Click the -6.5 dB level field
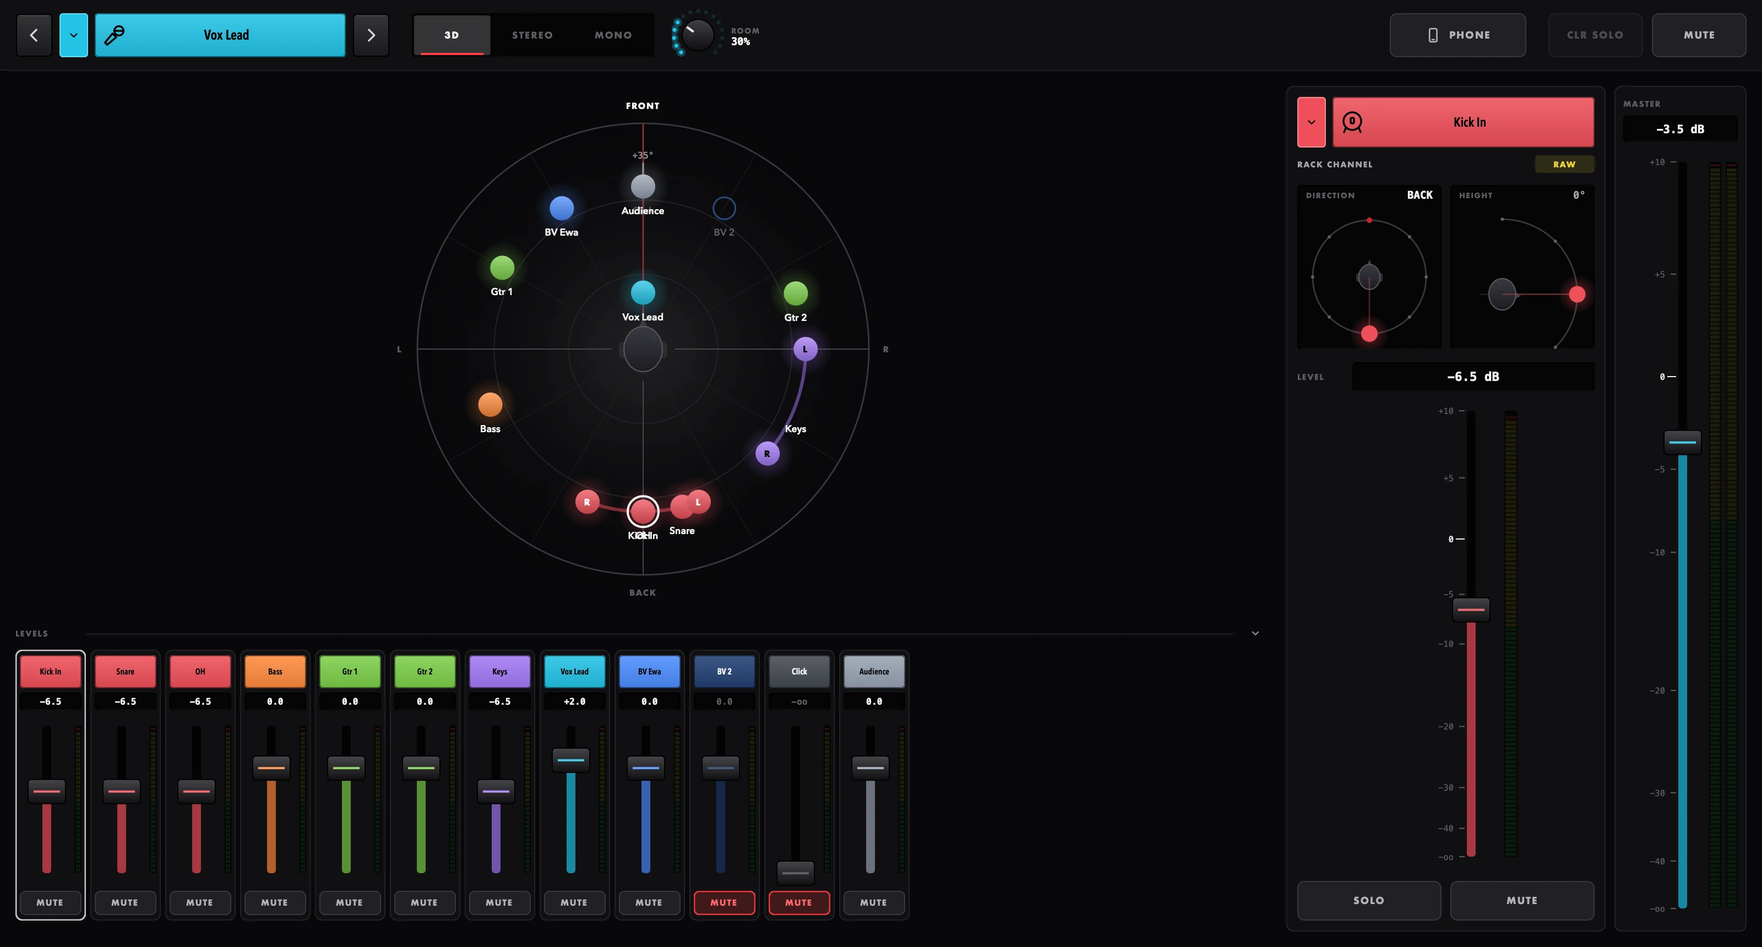 point(1473,377)
